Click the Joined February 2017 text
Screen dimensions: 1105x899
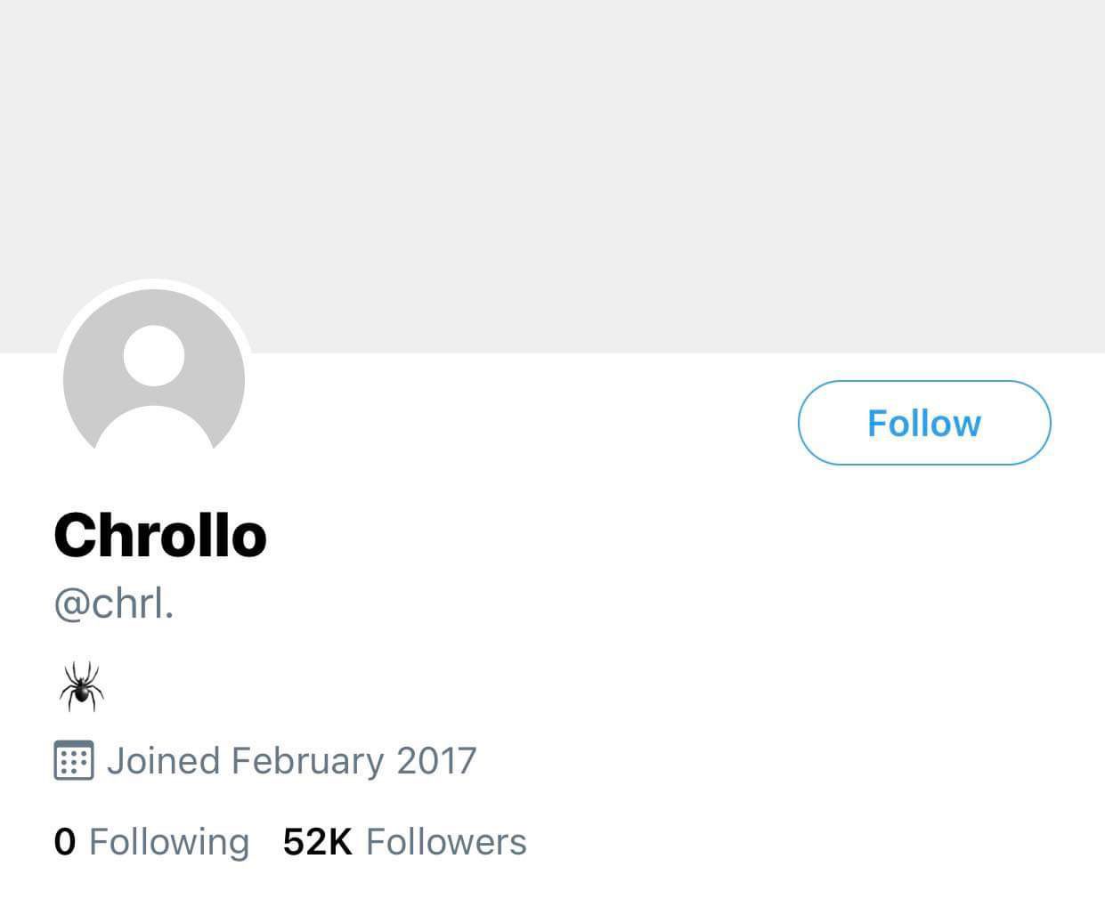[291, 761]
